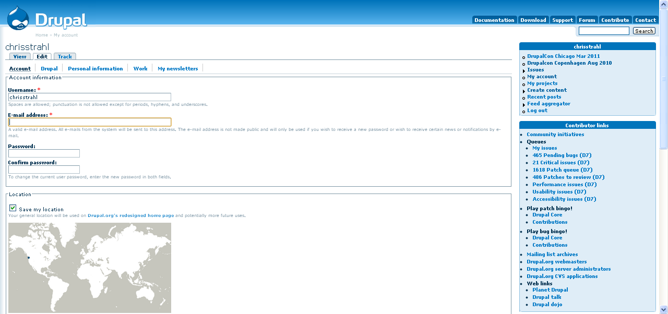Expand the Create content arrow
Screen dimensions: 668x314
tap(523, 91)
